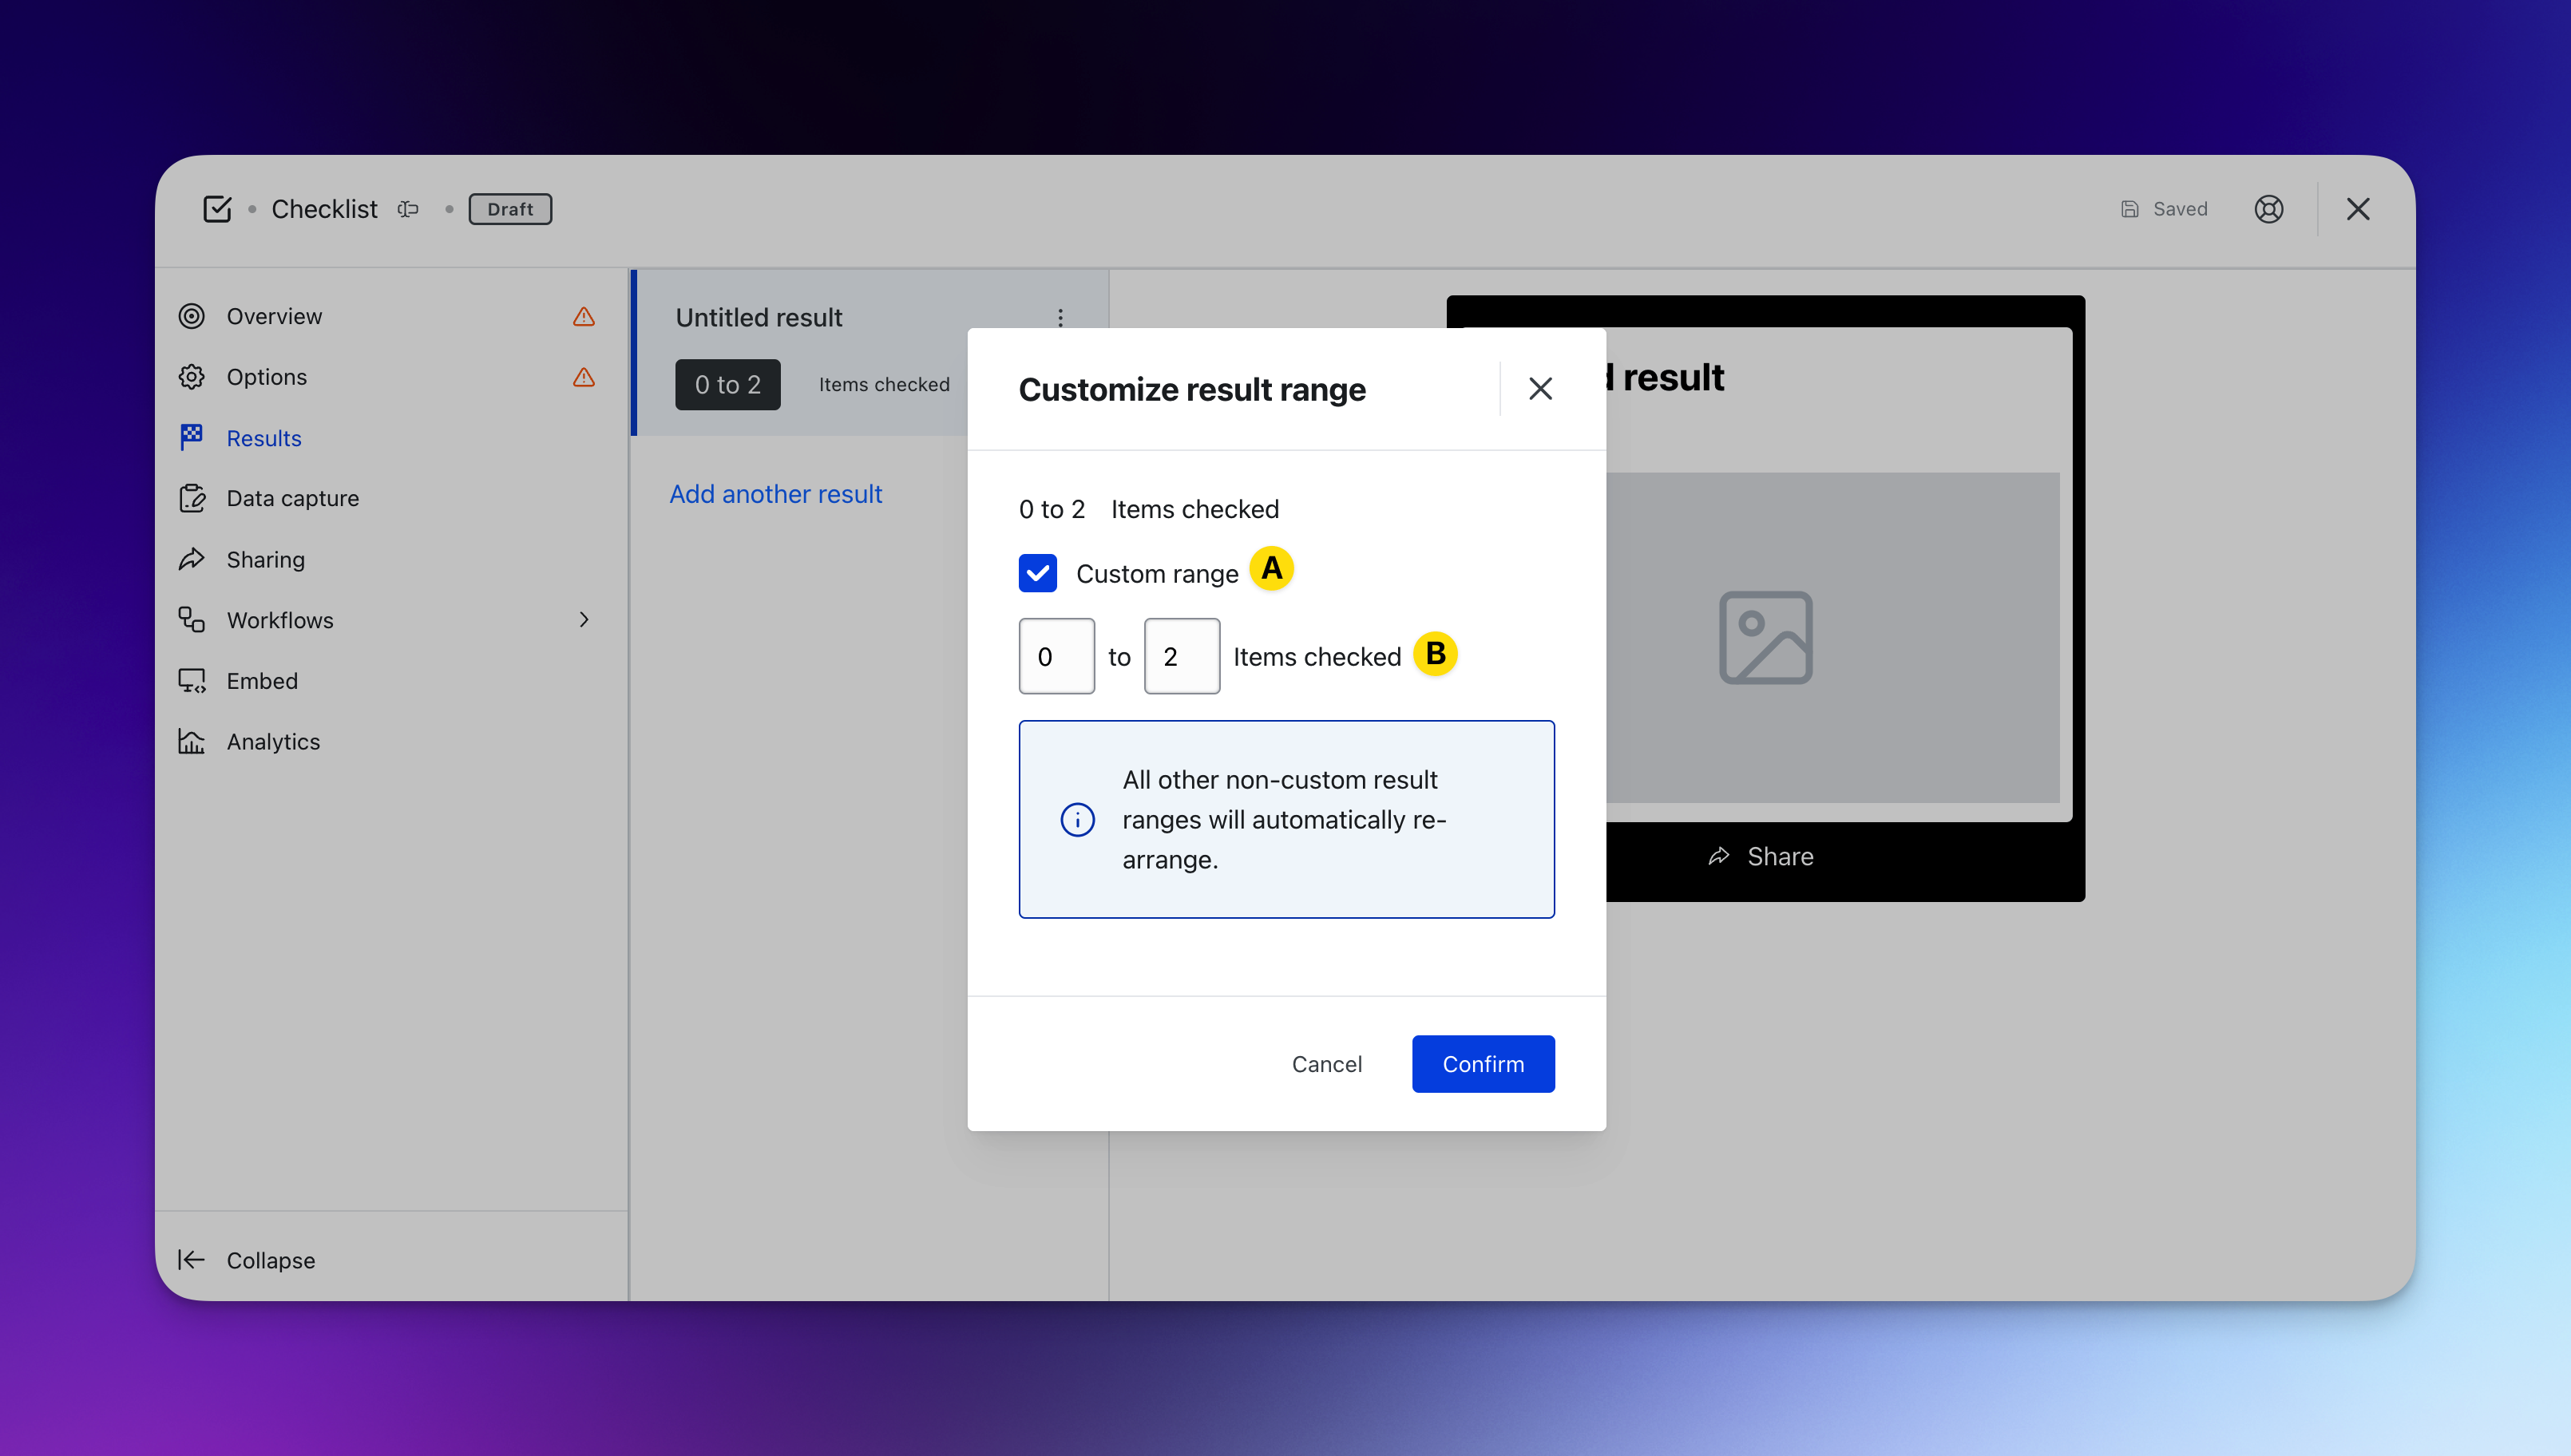Go to the Data capture section
Viewport: 2571px width, 1456px height.
pos(292,498)
